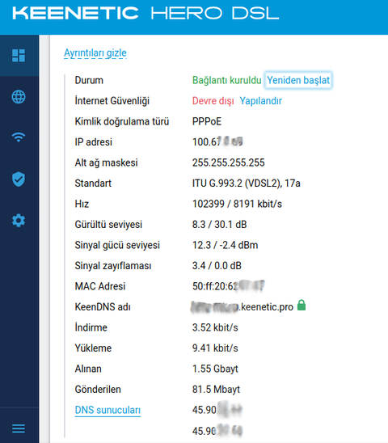Click the Standart label

click(93, 184)
